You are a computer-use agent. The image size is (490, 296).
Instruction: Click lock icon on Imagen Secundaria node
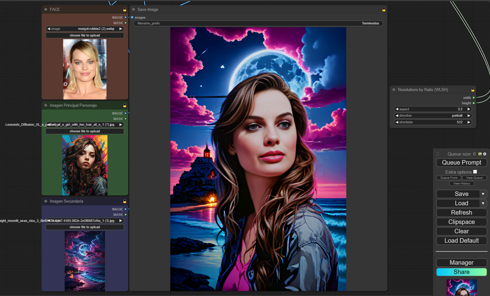coord(125,201)
